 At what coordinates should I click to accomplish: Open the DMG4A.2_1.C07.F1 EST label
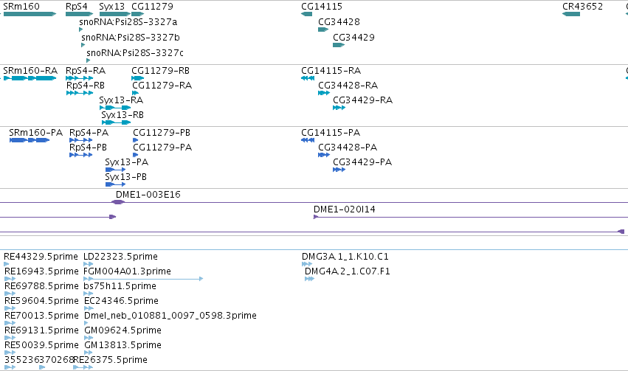pyautogui.click(x=348, y=271)
